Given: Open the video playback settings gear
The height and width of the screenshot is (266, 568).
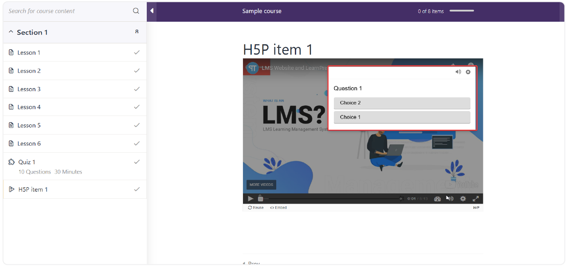Looking at the screenshot, I should coord(463,198).
